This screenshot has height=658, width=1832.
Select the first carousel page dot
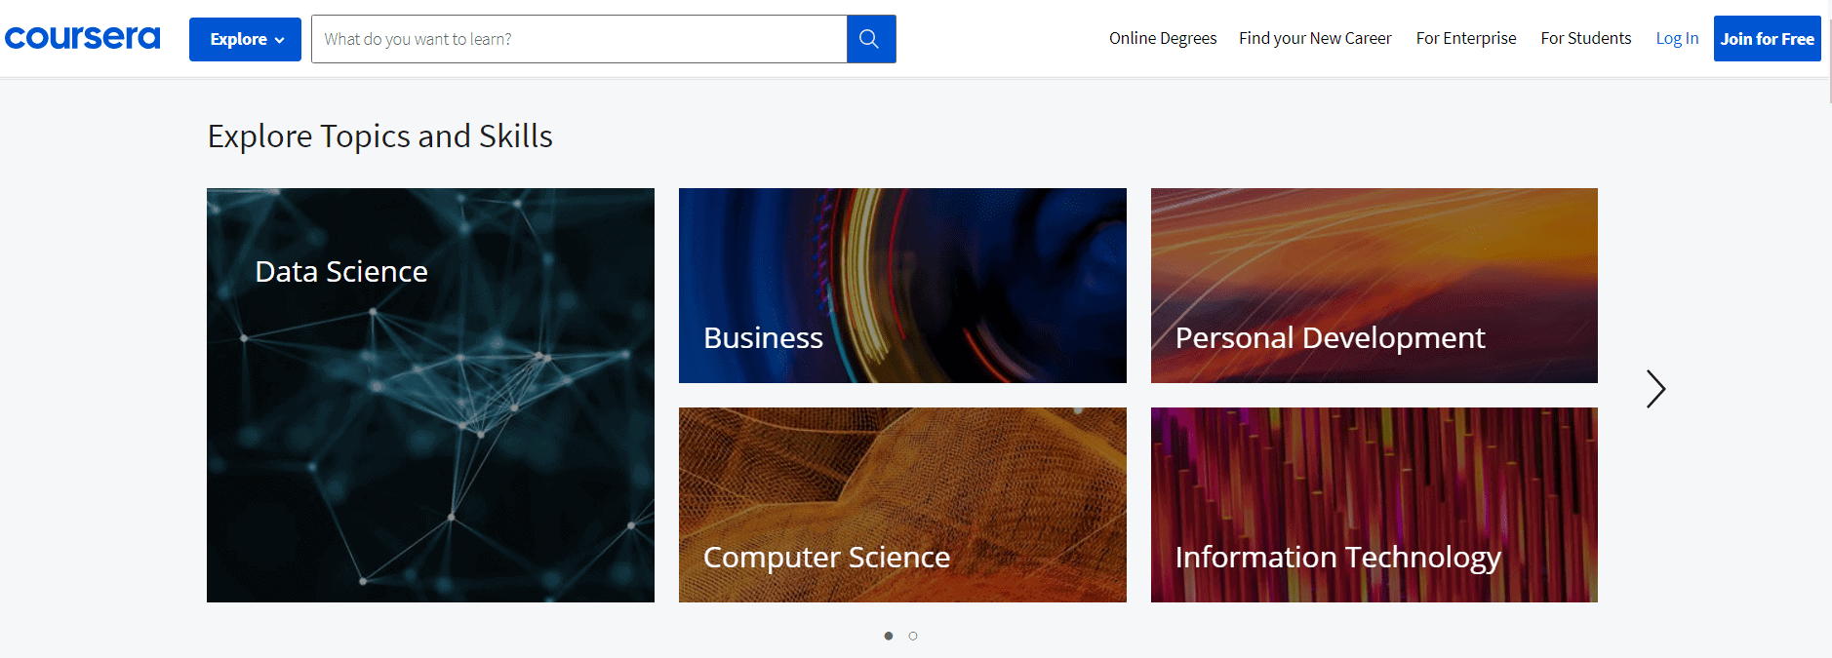(888, 636)
